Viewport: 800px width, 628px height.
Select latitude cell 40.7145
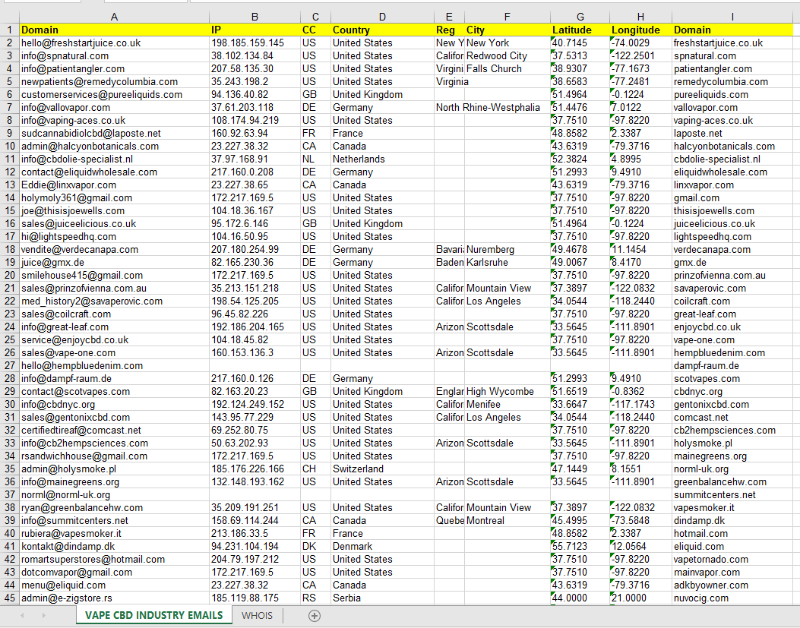[x=580, y=43]
